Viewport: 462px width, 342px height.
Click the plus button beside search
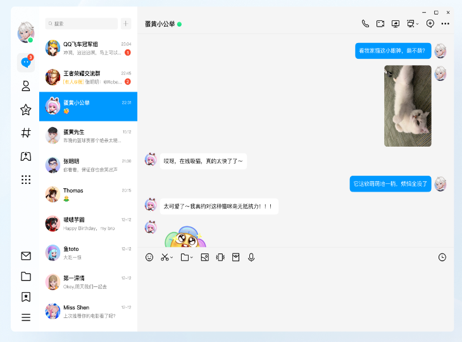[x=126, y=23]
